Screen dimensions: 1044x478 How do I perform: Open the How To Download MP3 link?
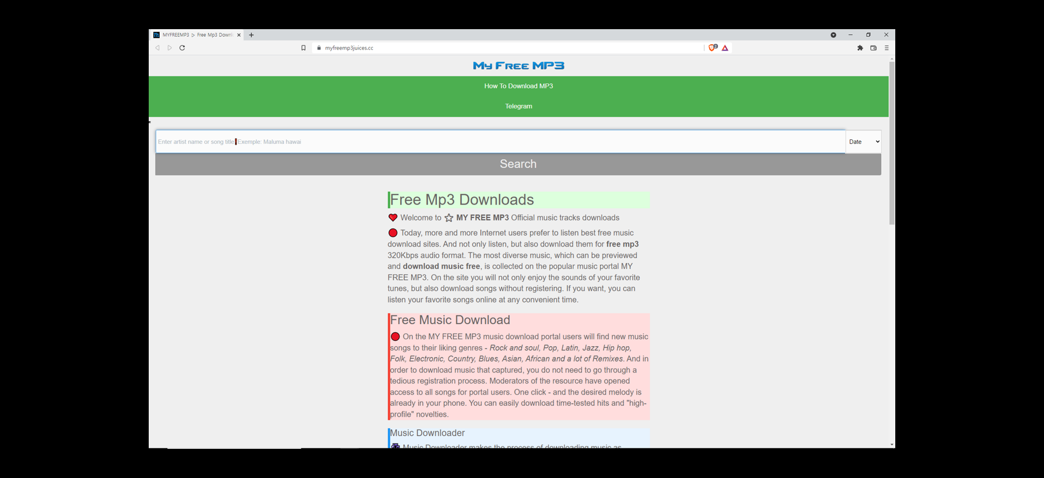click(x=519, y=86)
